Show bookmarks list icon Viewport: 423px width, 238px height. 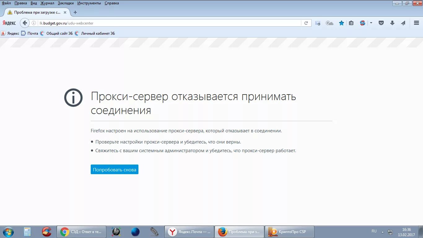(351, 23)
